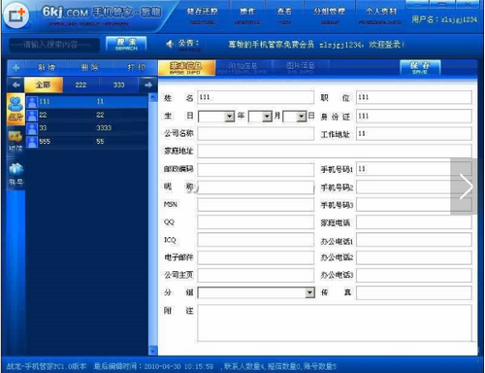Click avatar icon of contact 555
The image size is (485, 373).
click(x=32, y=142)
